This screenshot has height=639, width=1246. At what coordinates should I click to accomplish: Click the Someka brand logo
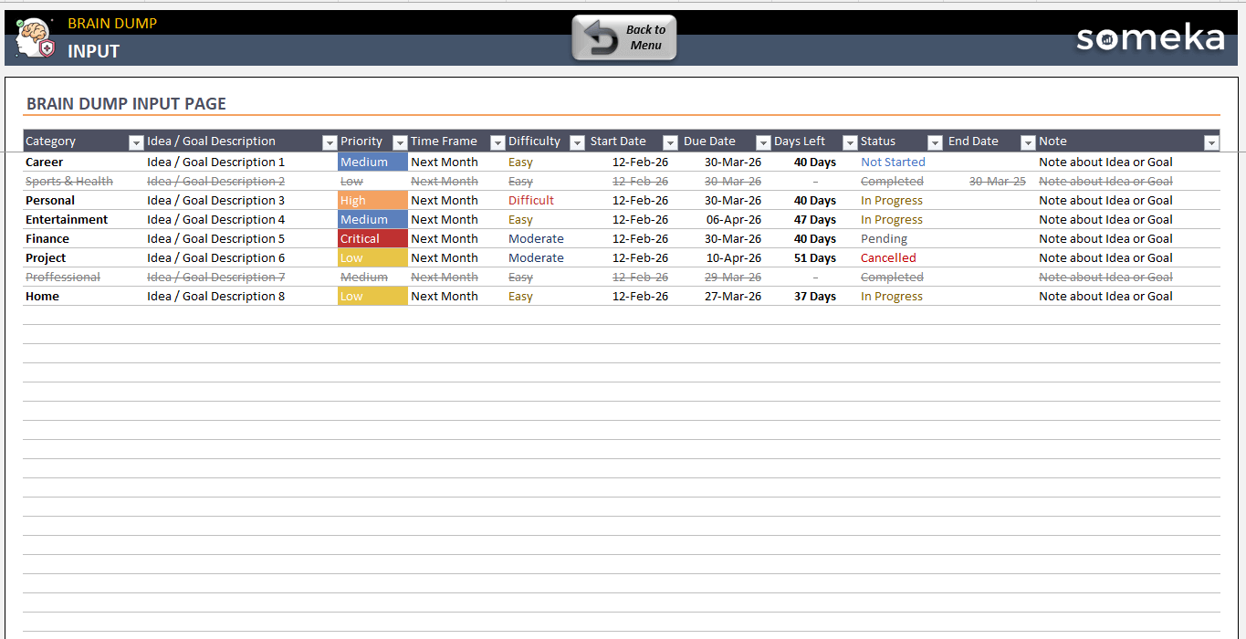point(1149,38)
